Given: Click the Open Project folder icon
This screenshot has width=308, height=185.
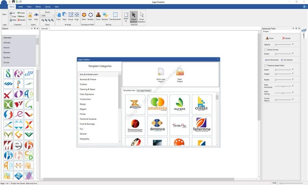Looking at the screenshot, I should coord(180,72).
